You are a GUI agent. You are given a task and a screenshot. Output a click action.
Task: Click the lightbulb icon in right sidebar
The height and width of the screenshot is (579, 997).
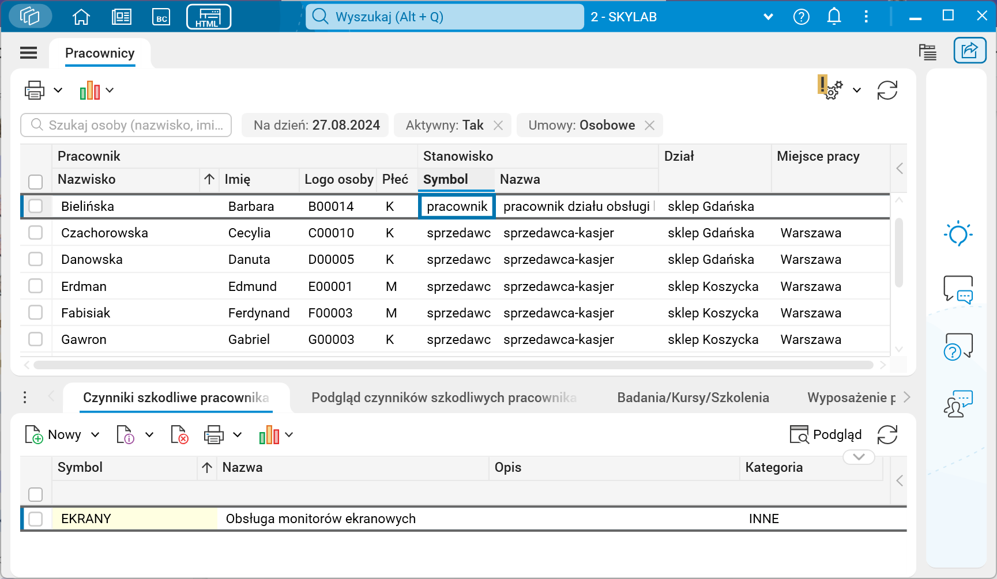point(958,233)
